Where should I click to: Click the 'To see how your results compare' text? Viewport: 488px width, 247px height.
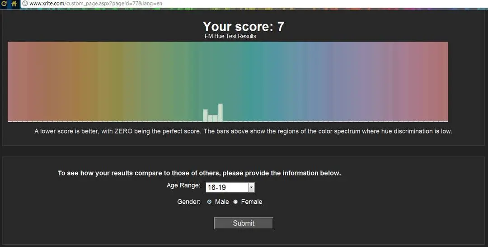click(199, 173)
